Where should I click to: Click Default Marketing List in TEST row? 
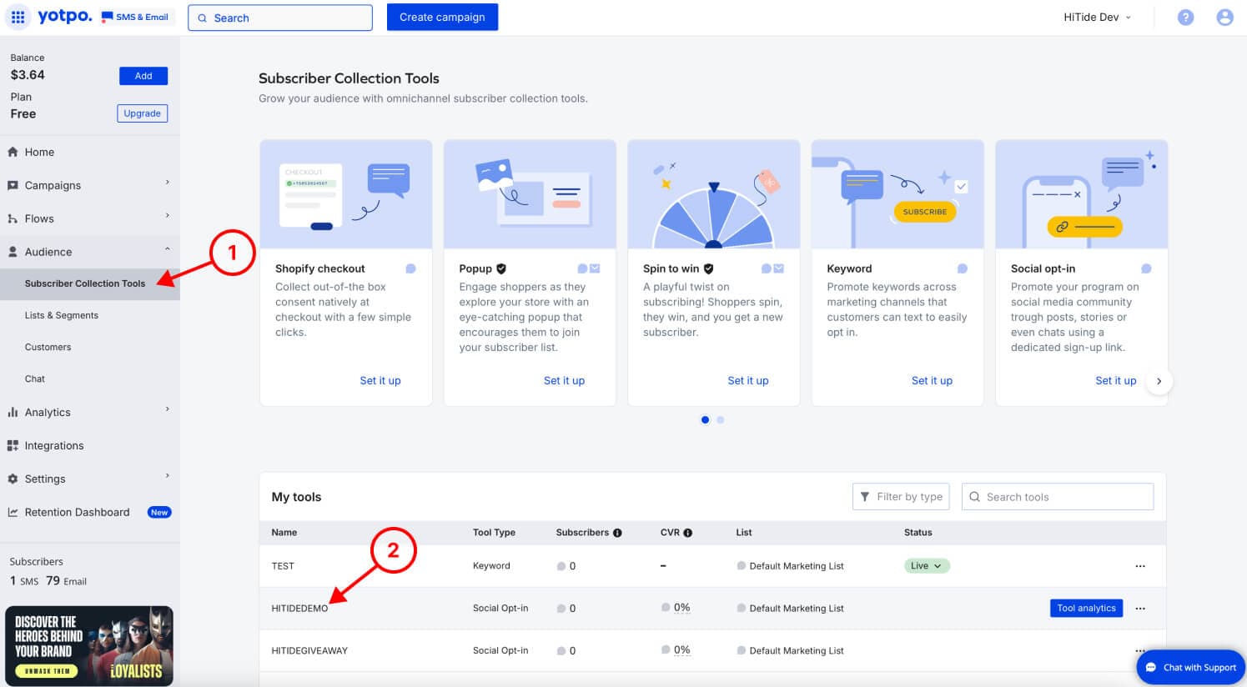(x=797, y=566)
